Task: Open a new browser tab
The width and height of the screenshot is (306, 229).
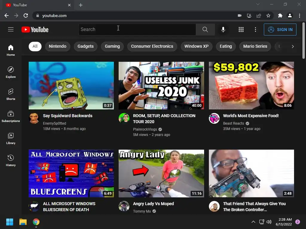Action: 81,5
